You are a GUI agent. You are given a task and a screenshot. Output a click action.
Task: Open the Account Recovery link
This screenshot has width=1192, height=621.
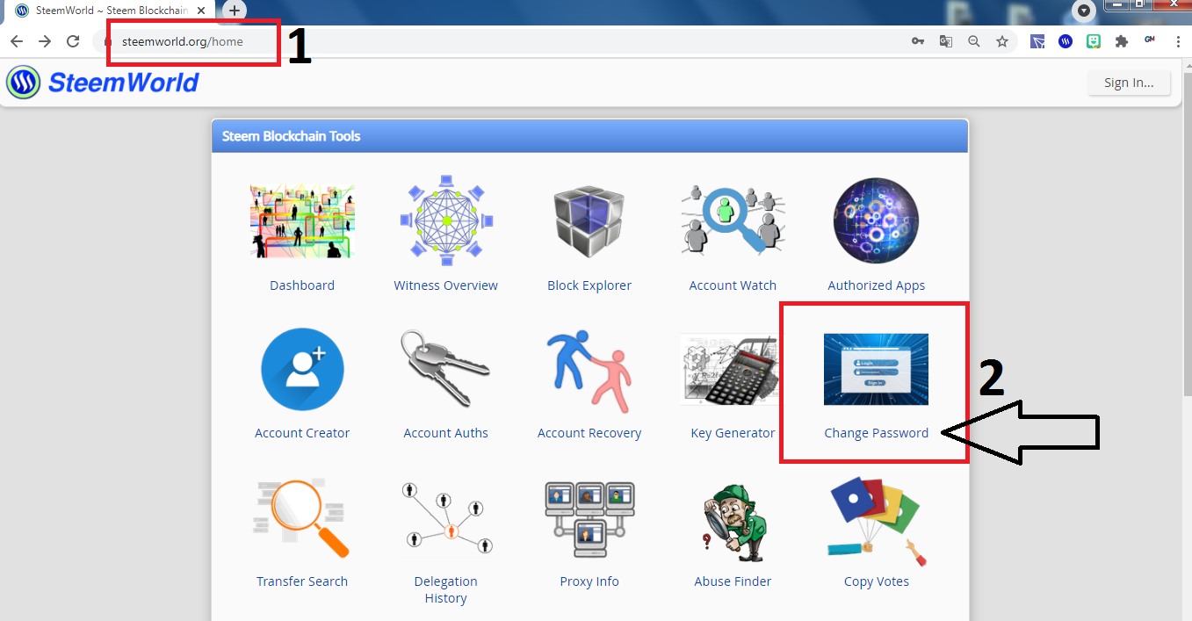pos(589,433)
